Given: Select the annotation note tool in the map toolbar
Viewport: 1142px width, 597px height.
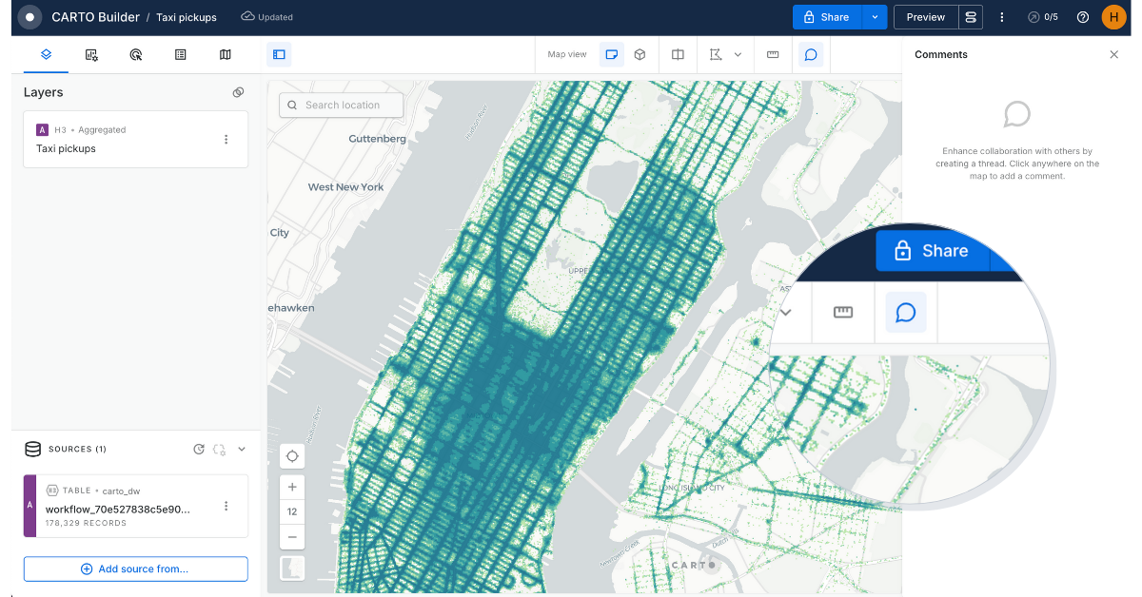Looking at the screenshot, I should [x=612, y=54].
